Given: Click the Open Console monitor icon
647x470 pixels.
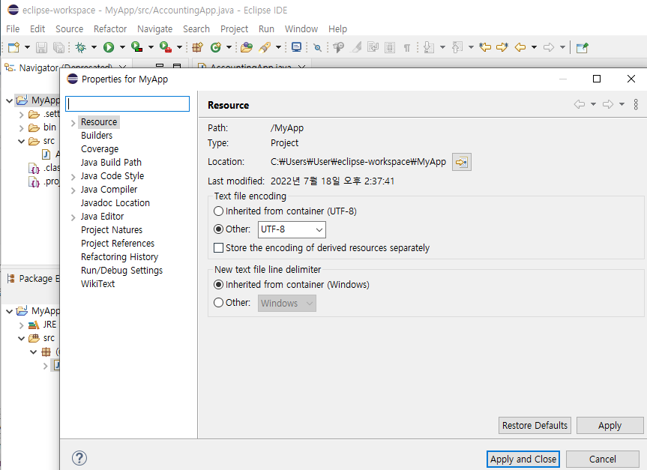Looking at the screenshot, I should click(296, 47).
